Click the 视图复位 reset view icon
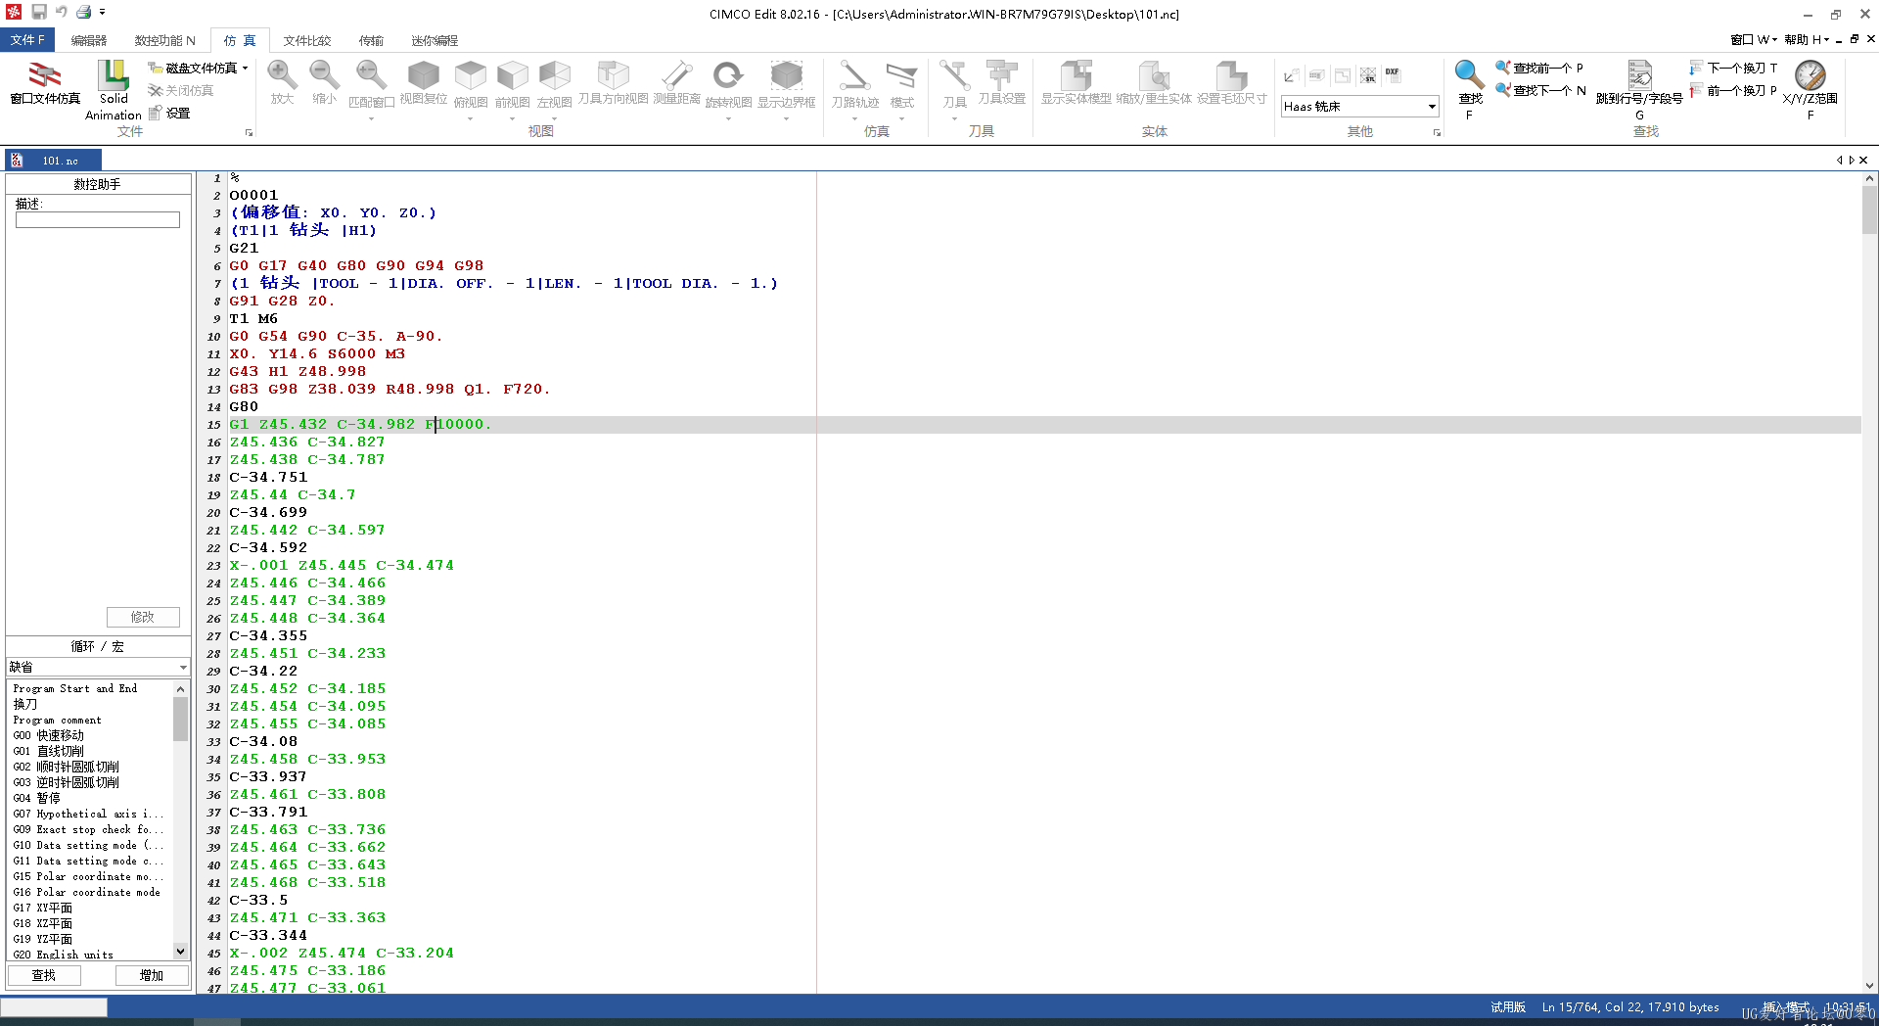Viewport: 1879px width, 1026px height. coord(423,75)
